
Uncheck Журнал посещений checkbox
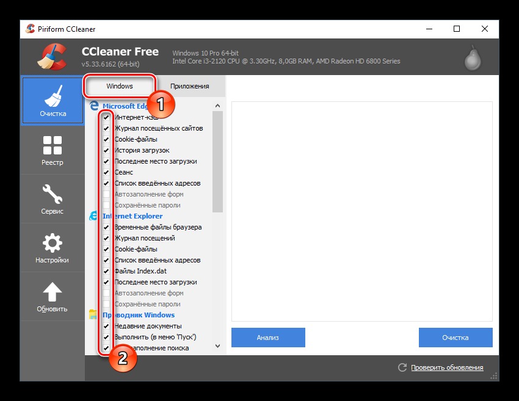click(106, 238)
